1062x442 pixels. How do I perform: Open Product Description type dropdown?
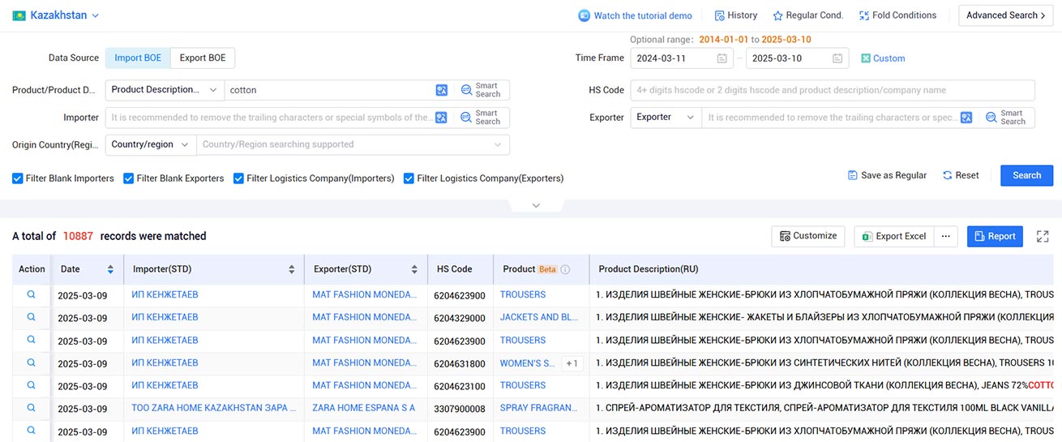tap(165, 90)
